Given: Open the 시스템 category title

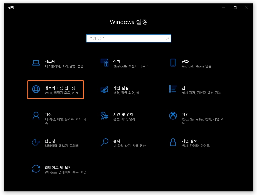Looking at the screenshot, I should 50,62.
